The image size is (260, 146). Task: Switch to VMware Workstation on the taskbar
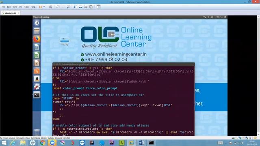[x=132, y=143]
